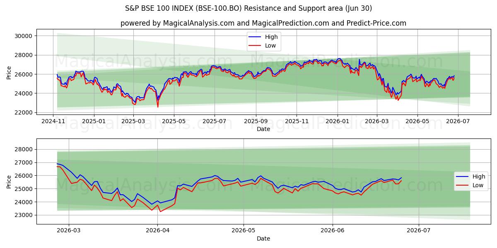
Task: Click the '23000' y-axis label of the bottom chart
Action: [24, 215]
